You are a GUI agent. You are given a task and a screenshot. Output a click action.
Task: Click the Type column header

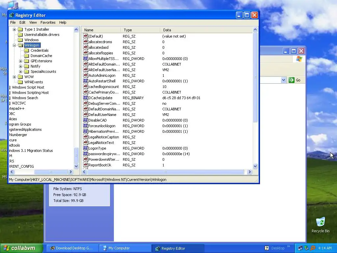(x=141, y=30)
